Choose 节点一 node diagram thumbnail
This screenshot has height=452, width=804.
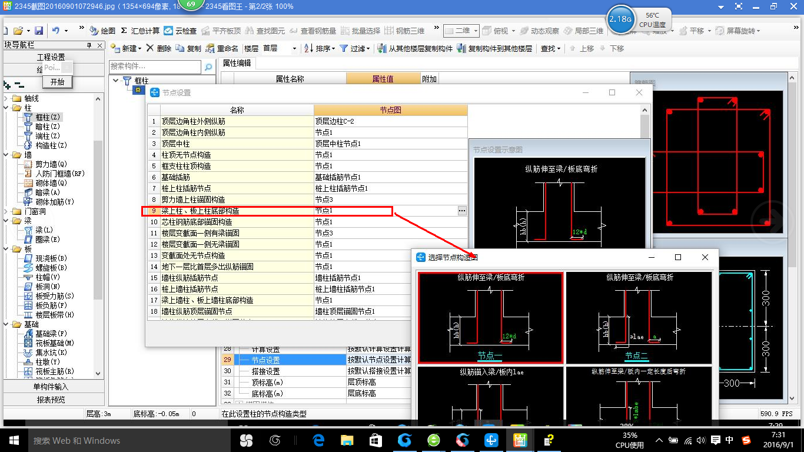(x=490, y=318)
